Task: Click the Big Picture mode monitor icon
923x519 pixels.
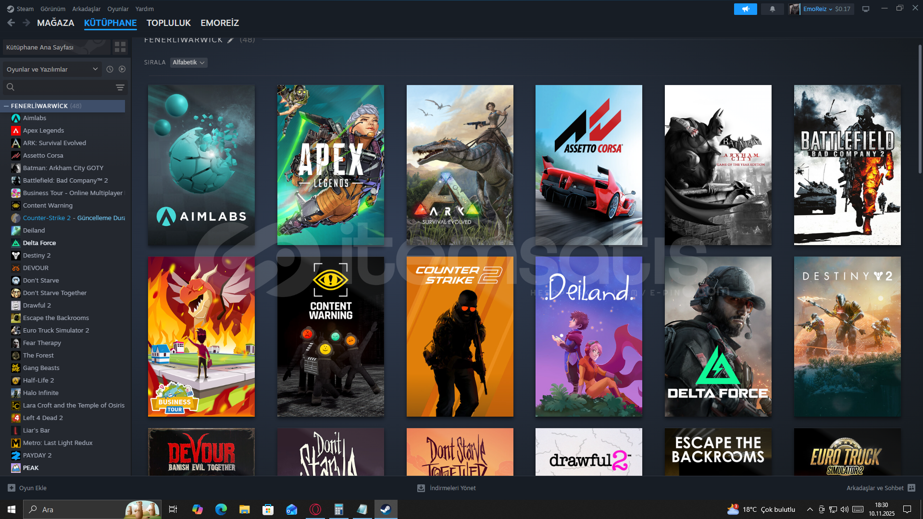Action: pos(865,9)
